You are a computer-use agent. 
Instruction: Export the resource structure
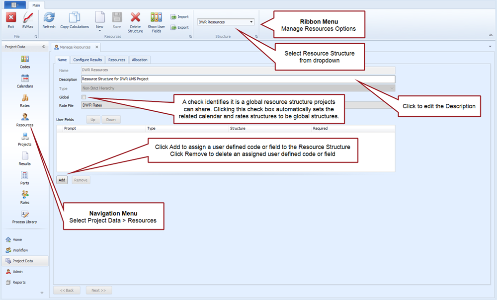pos(179,27)
